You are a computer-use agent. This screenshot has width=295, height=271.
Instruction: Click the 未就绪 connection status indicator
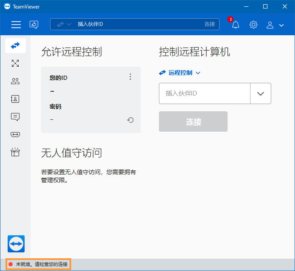(x=38, y=264)
